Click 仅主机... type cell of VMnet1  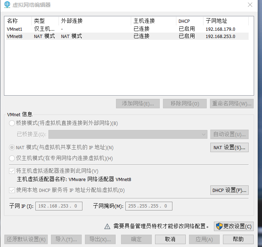tap(44, 29)
